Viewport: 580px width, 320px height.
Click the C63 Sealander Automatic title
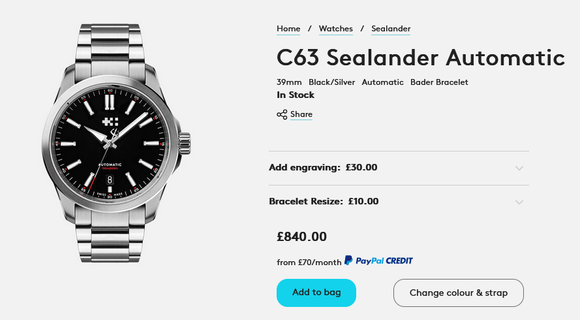click(x=420, y=57)
